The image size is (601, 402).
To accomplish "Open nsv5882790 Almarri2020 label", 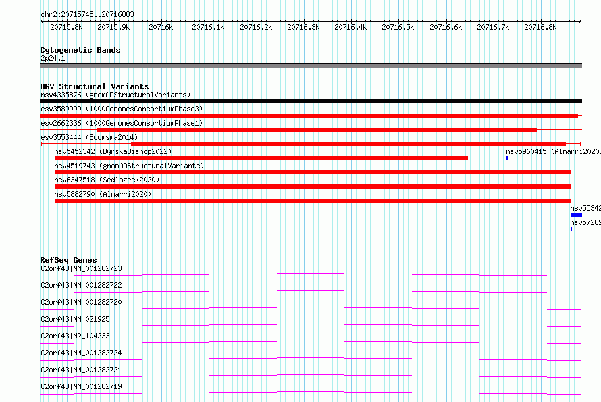I will pos(103,194).
